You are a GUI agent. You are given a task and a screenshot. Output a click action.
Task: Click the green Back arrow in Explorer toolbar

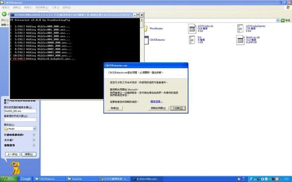pos(4,14)
